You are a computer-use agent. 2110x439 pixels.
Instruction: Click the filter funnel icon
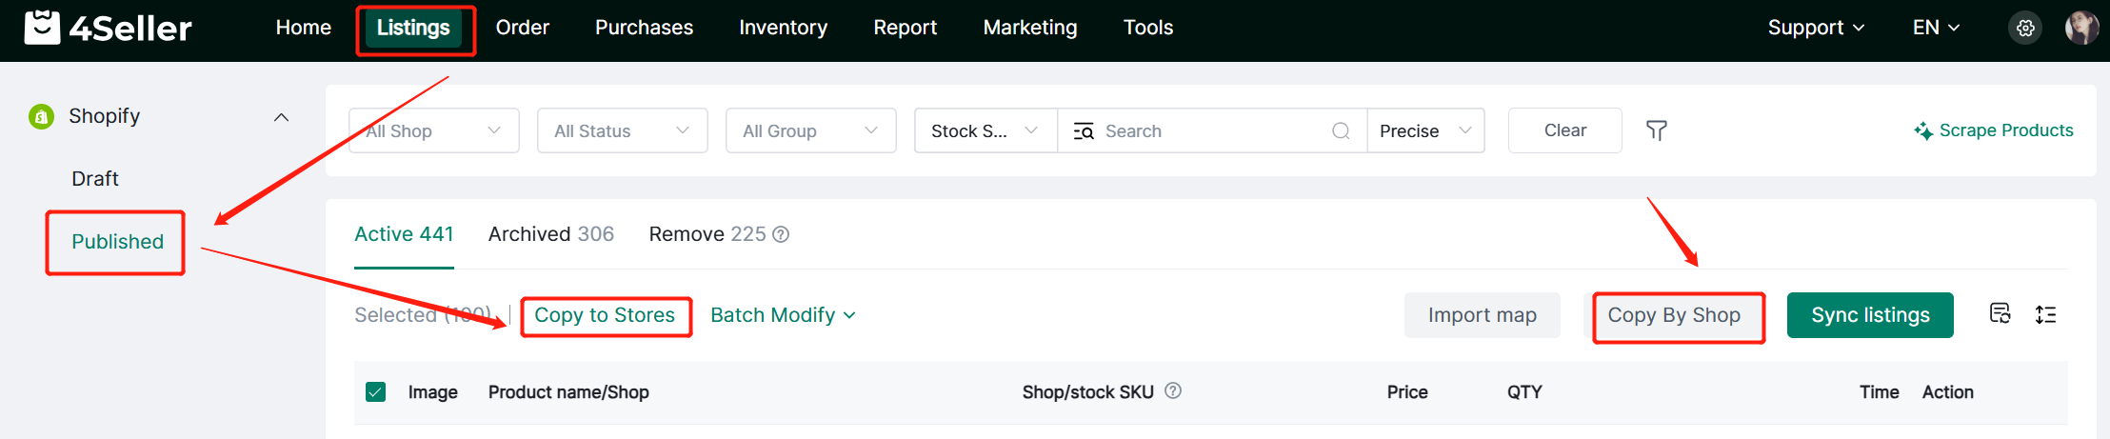(1657, 130)
